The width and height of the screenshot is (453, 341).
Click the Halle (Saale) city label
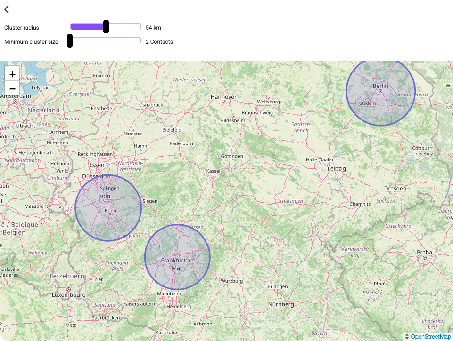tap(319, 160)
